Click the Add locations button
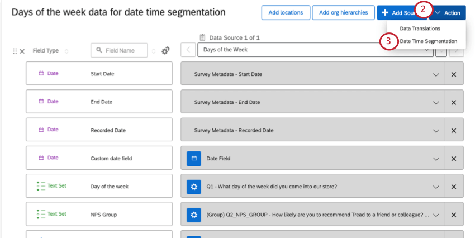 tap(286, 13)
